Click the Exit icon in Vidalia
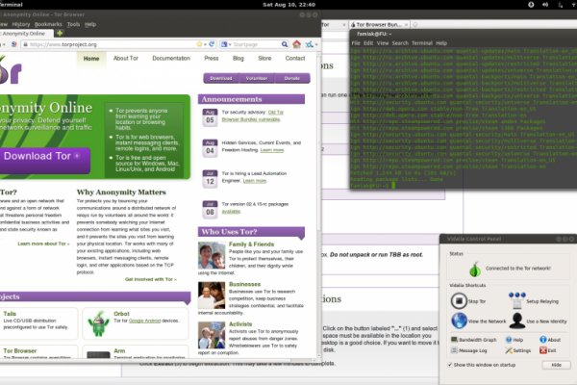The height and width of the screenshot is (385, 577). 544,351
